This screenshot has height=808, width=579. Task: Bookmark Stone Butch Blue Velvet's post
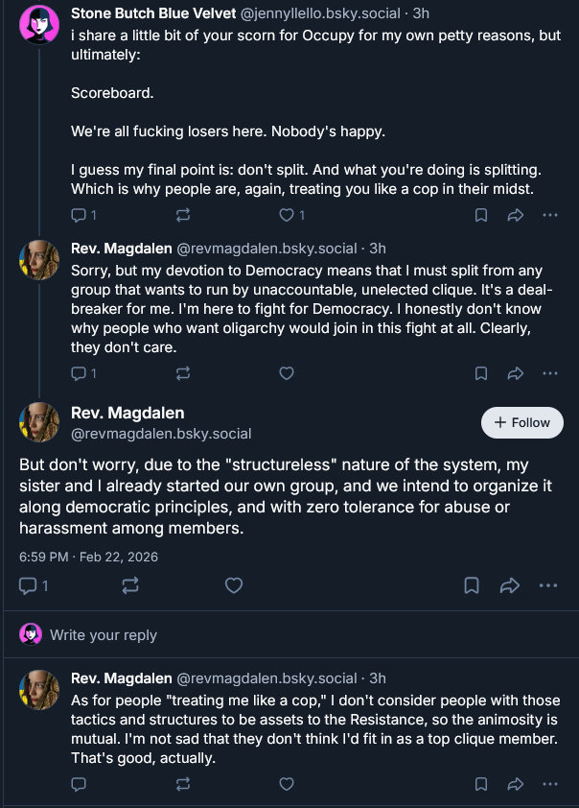point(482,215)
